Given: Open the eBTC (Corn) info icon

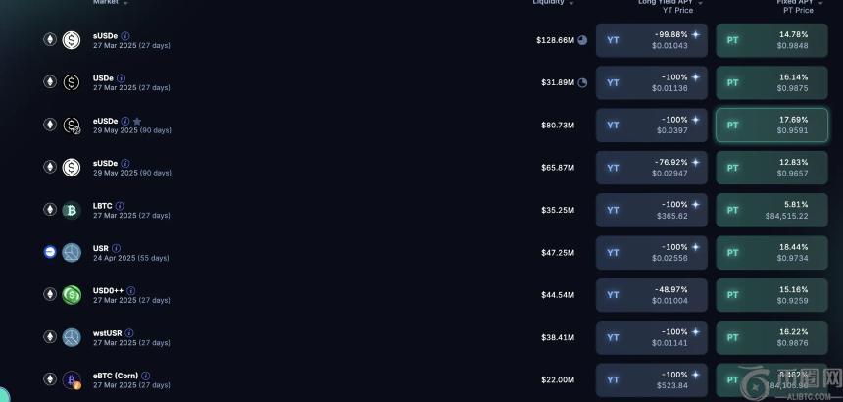Looking at the screenshot, I should click(x=146, y=376).
